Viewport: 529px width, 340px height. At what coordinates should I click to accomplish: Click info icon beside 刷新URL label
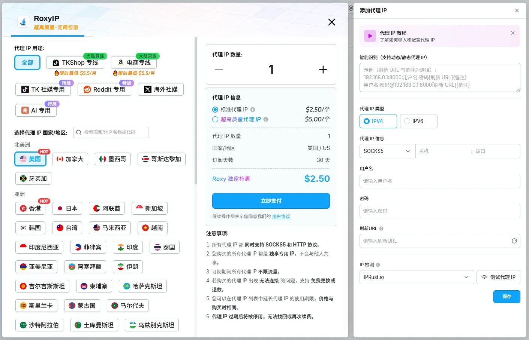[381, 229]
